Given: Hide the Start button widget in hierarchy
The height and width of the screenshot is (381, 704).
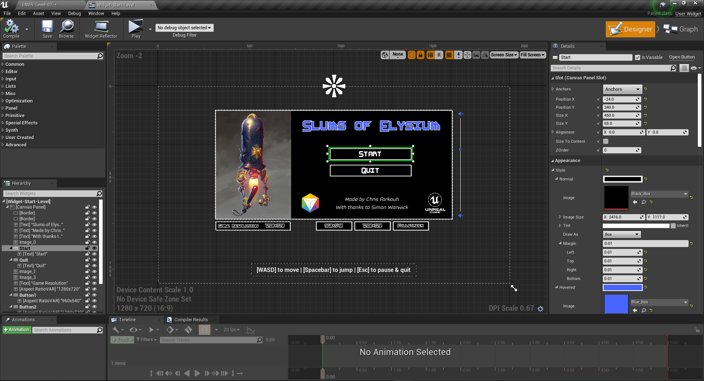Looking at the screenshot, I should coord(94,248).
